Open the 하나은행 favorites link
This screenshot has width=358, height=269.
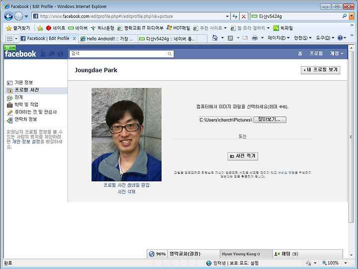tap(102, 28)
